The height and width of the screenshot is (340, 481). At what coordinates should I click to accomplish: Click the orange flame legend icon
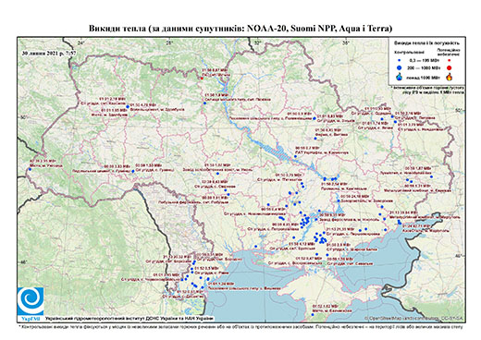click(450, 77)
